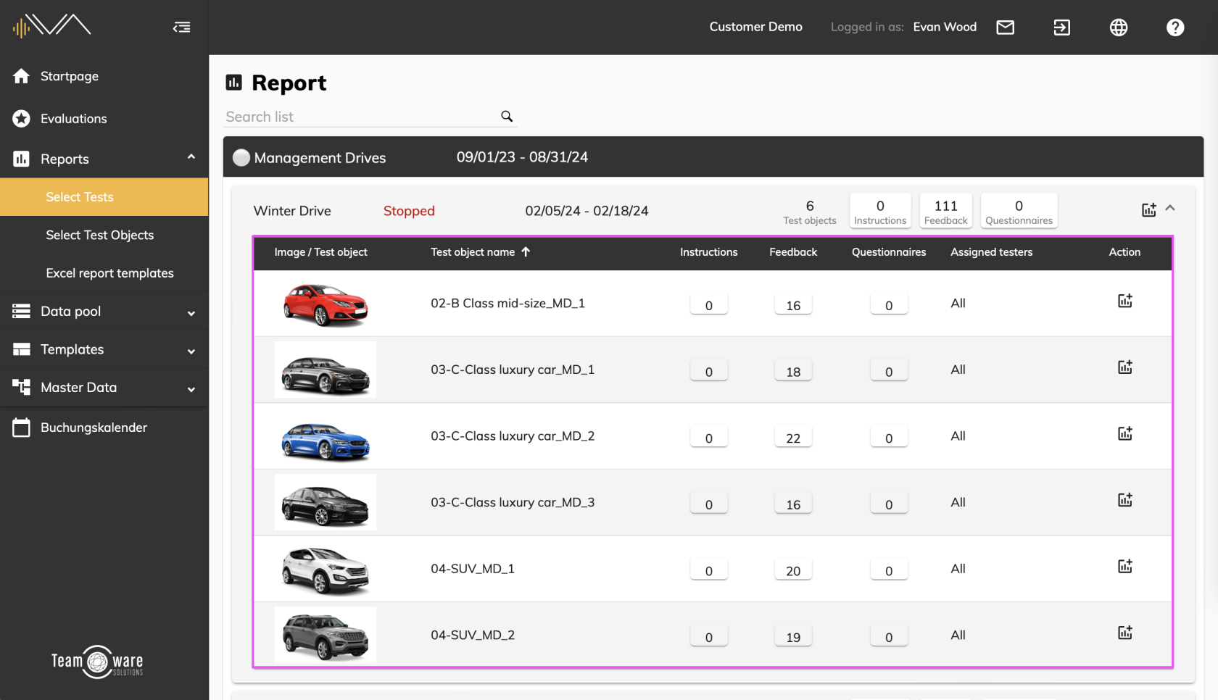Viewport: 1218px width, 700px height.
Task: Click the logout icon in header
Action: [x=1061, y=27]
